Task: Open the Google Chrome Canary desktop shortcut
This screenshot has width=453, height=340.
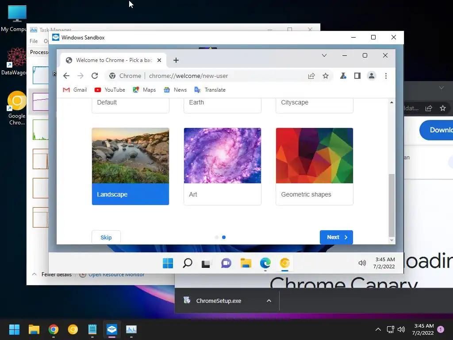Action: [17, 108]
